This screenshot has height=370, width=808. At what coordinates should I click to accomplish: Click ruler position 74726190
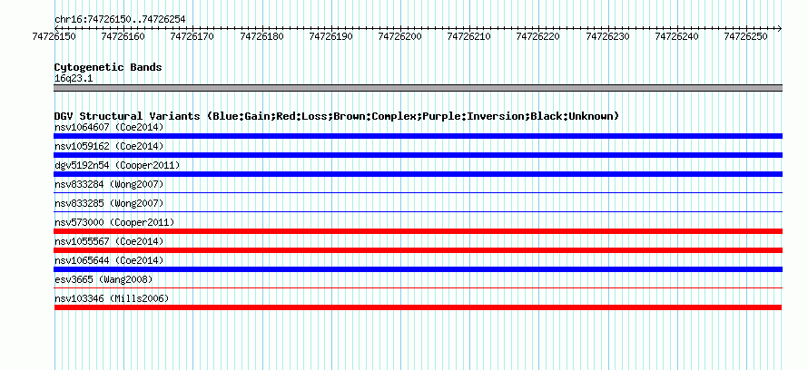click(330, 36)
